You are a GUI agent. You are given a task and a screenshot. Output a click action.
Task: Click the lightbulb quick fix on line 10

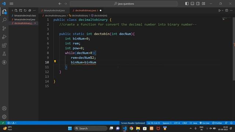[x=55, y=61]
